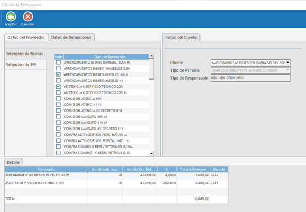Switch to Datos del Proveedor tab
Screen dimensions: 306x212
pos(26,37)
